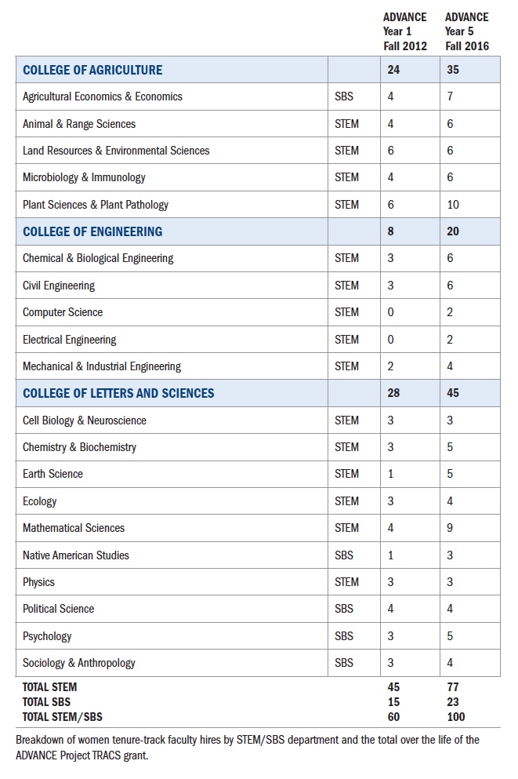Viewport: 518px width, 779px height.
Task: Select the College of Engineering heading
Action: click(x=92, y=231)
